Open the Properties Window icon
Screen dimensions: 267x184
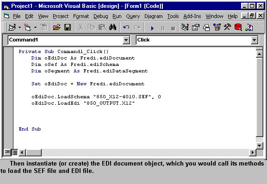click(196, 27)
